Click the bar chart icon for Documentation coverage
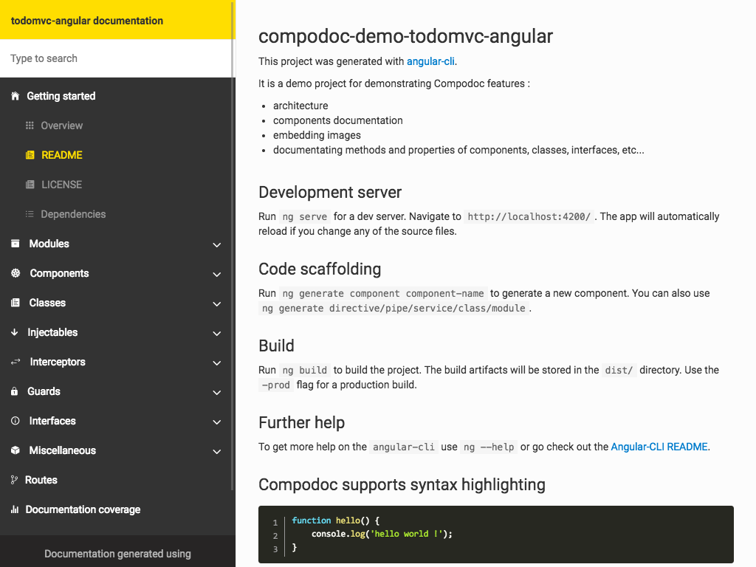 (15, 509)
